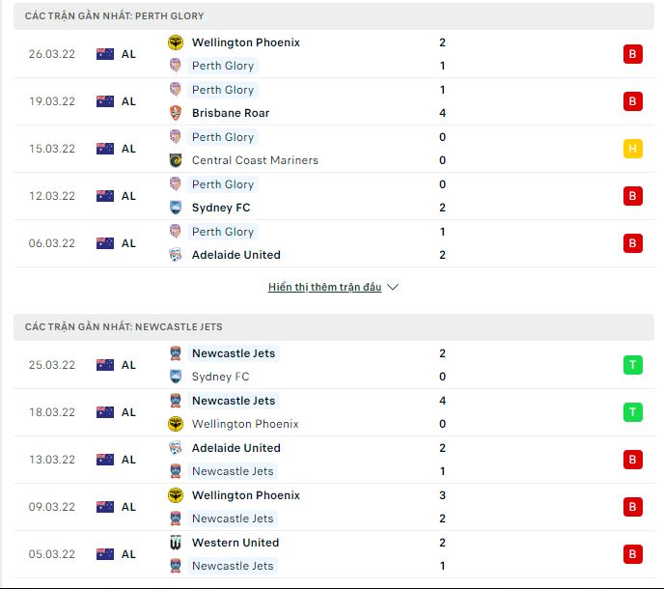Click green T win badge for 25.03.22
The width and height of the screenshot is (664, 589).
pos(632,365)
